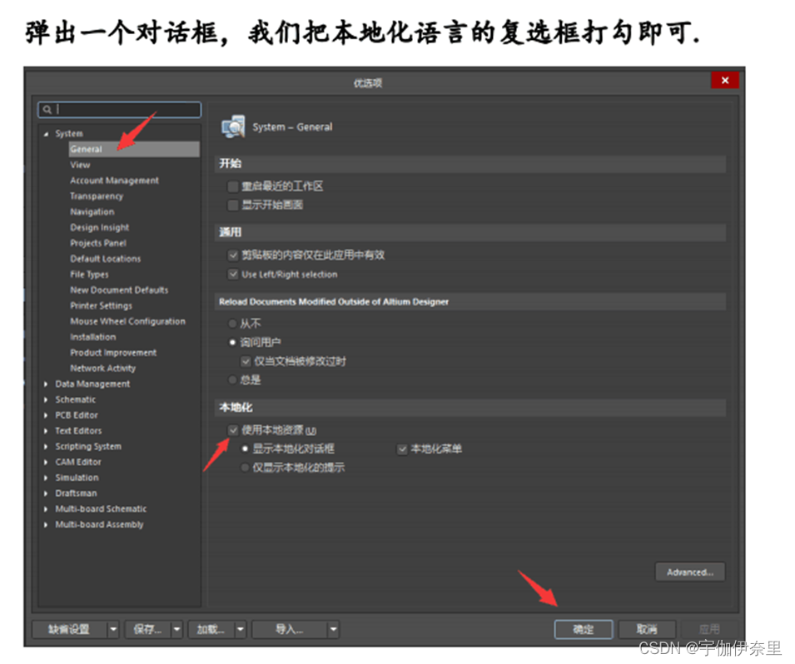Expand the Scripting System node

(x=46, y=447)
